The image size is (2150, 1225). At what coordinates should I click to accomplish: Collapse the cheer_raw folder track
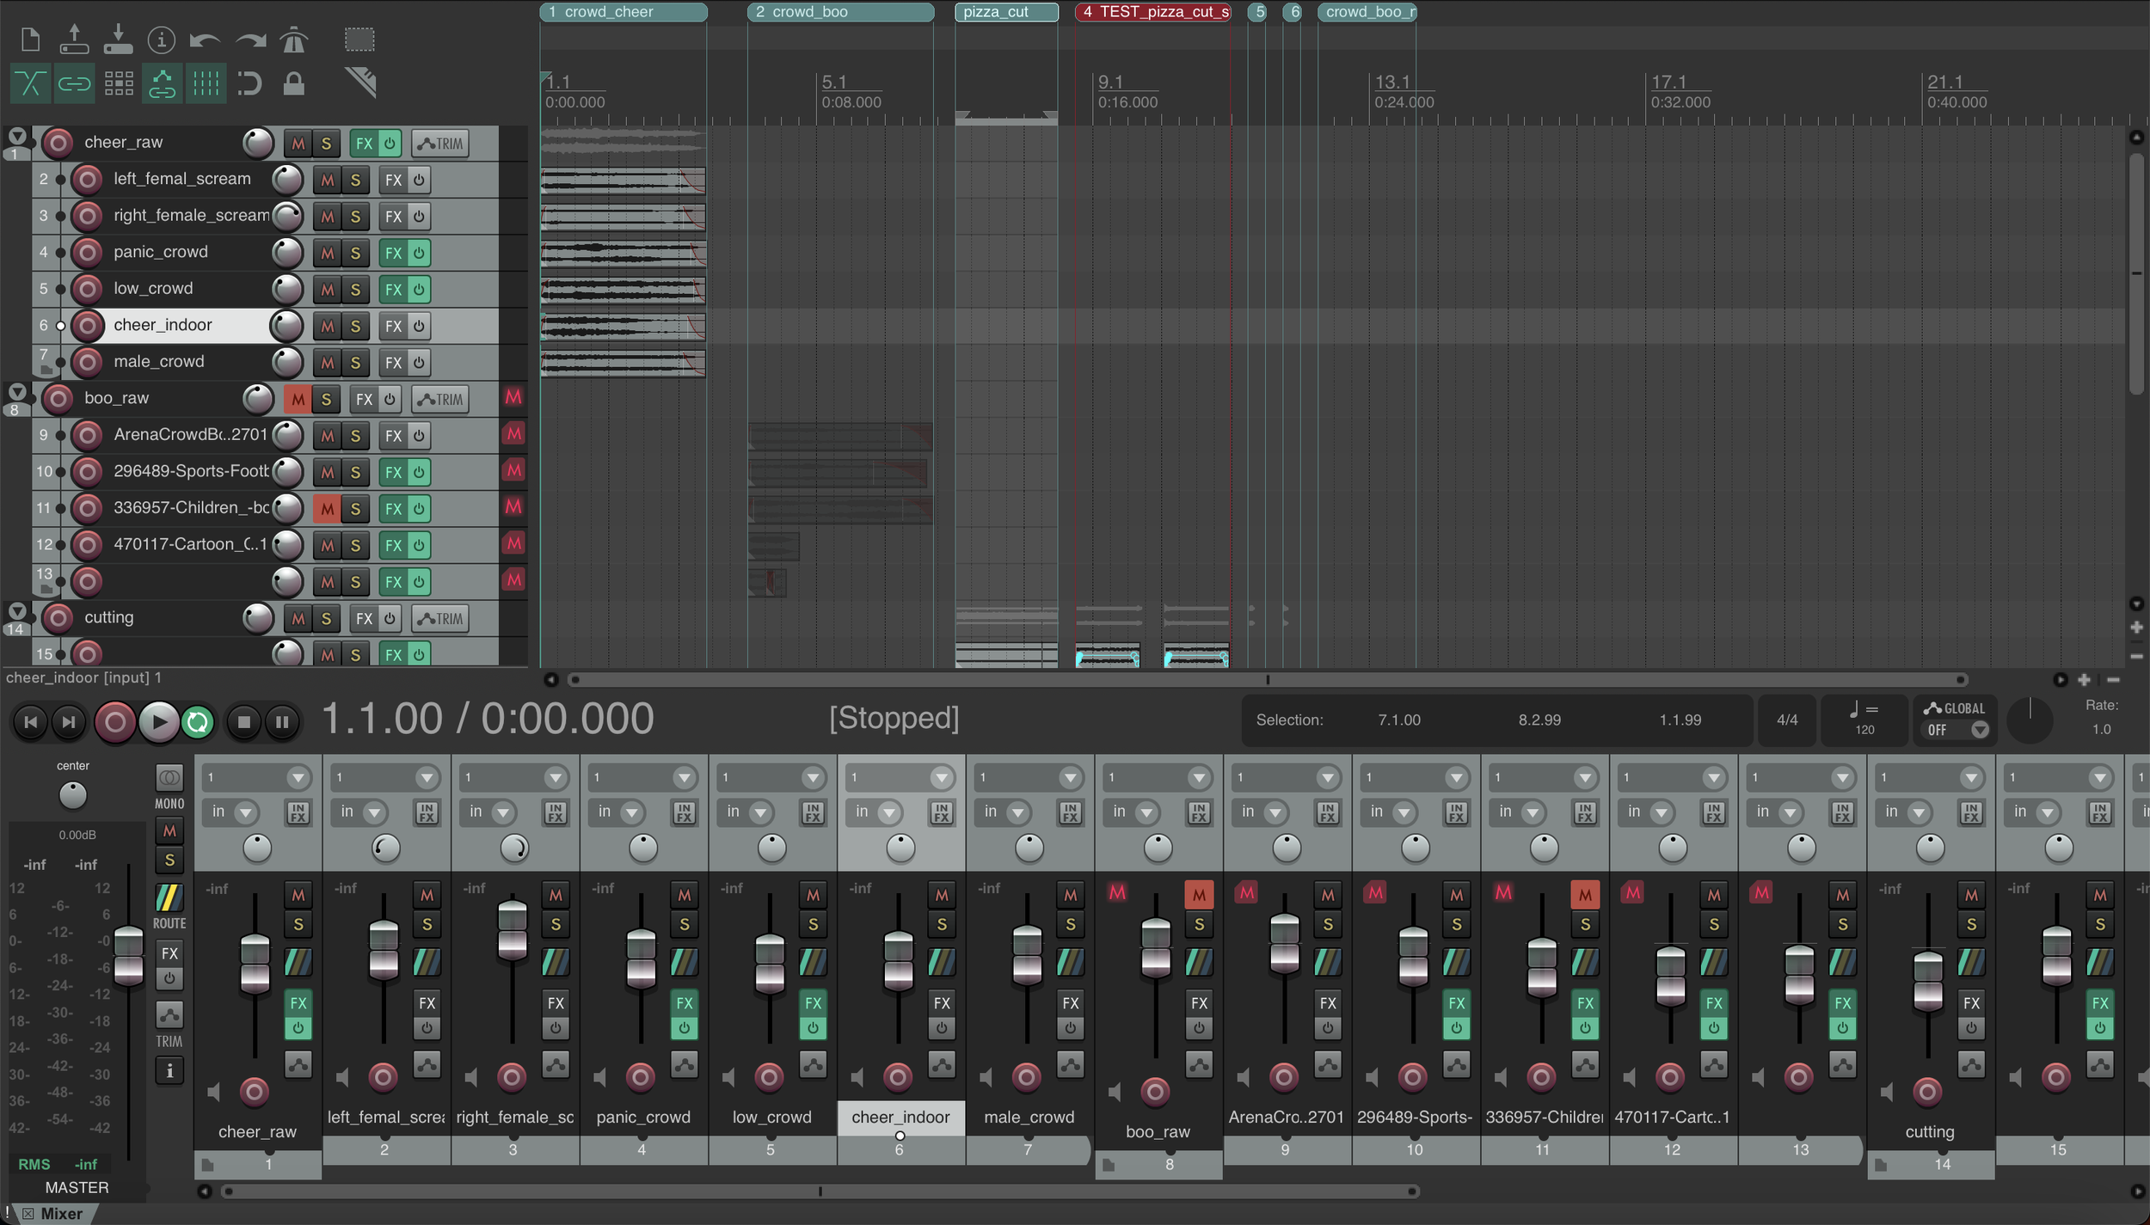click(17, 135)
